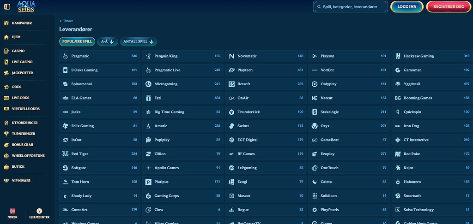473x224 pixels.
Task: Select Populære Spill sorting
Action: tap(77, 41)
